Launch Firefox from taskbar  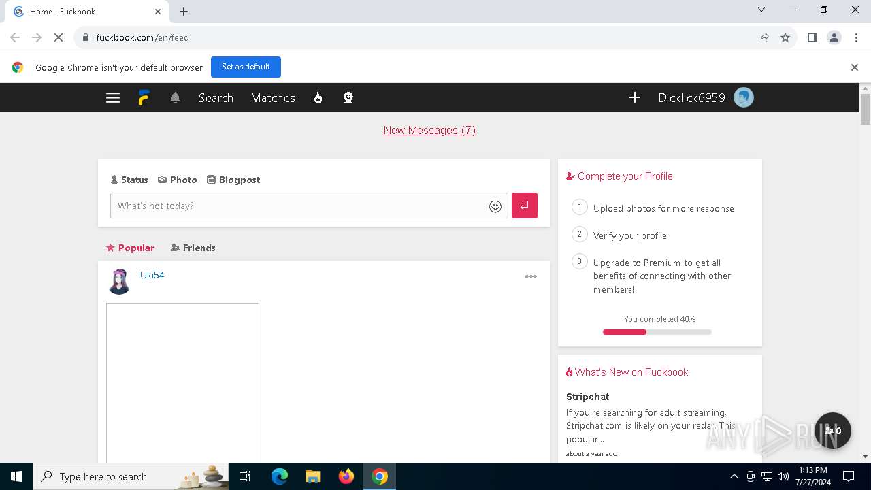(x=346, y=476)
